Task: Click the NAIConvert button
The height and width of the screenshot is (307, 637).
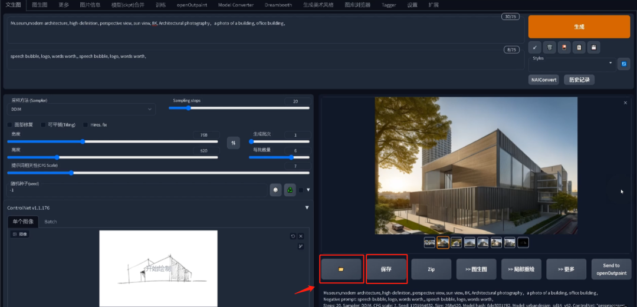Action: pos(544,80)
